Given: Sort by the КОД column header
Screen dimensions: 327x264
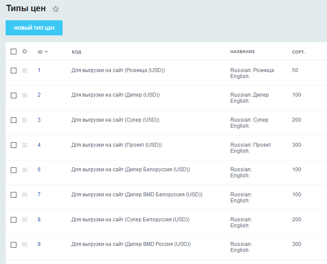Looking at the screenshot, I should click(76, 52).
